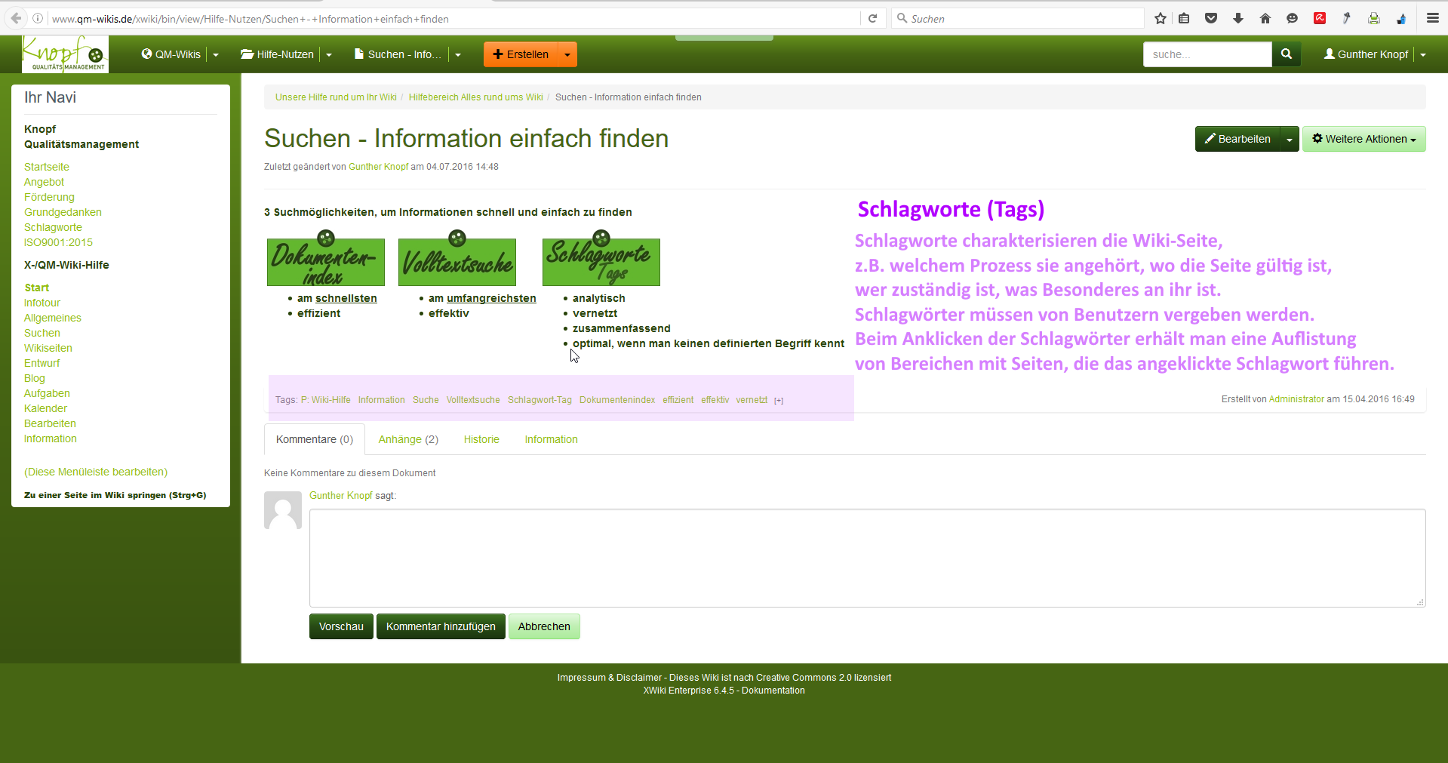Open the Firefox hamburger menu
This screenshot has height=763, width=1448.
[1432, 19]
